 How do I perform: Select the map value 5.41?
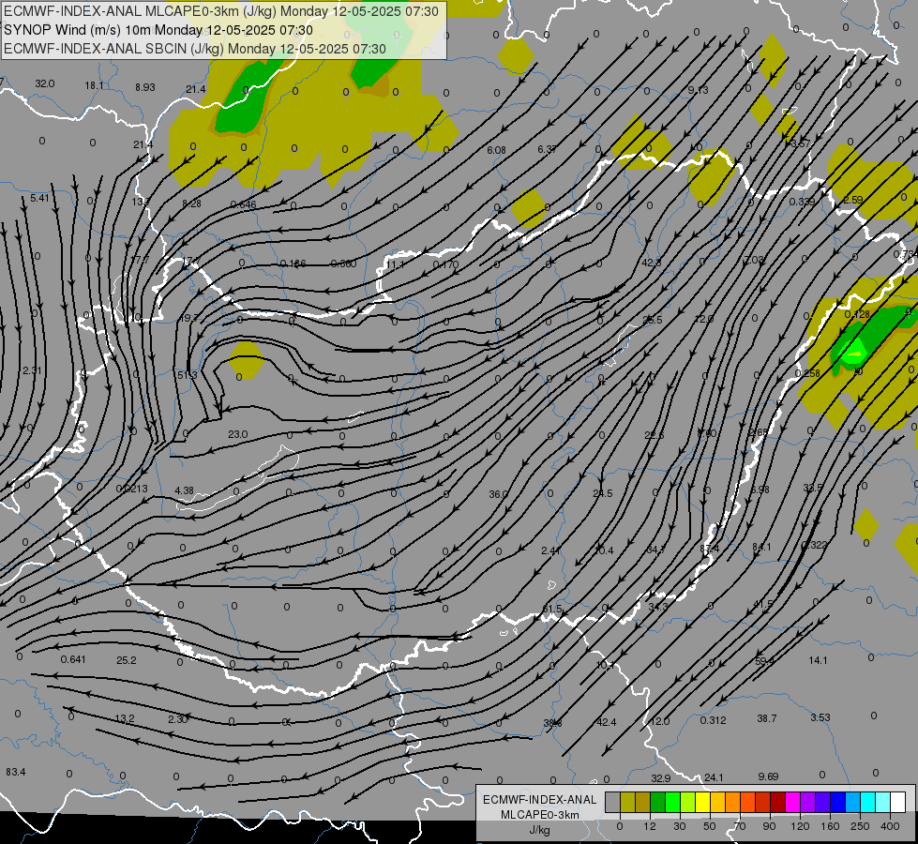tap(39, 198)
